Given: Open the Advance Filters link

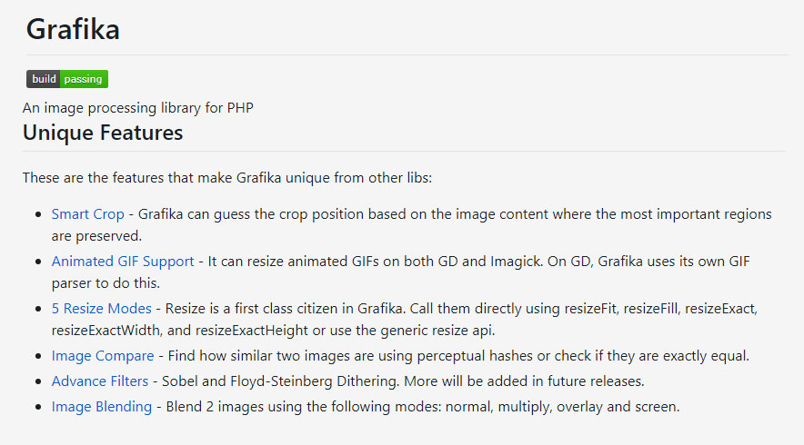Looking at the screenshot, I should click(x=100, y=381).
